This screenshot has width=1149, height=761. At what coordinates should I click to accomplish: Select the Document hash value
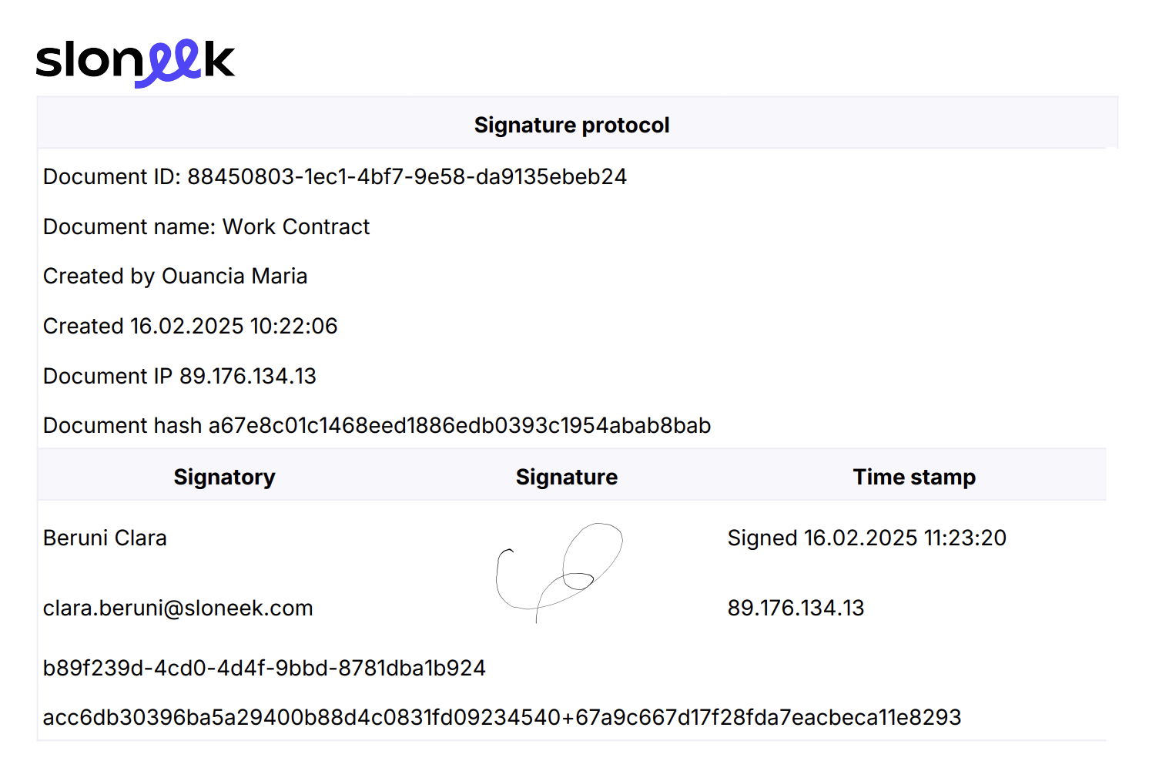coord(460,425)
